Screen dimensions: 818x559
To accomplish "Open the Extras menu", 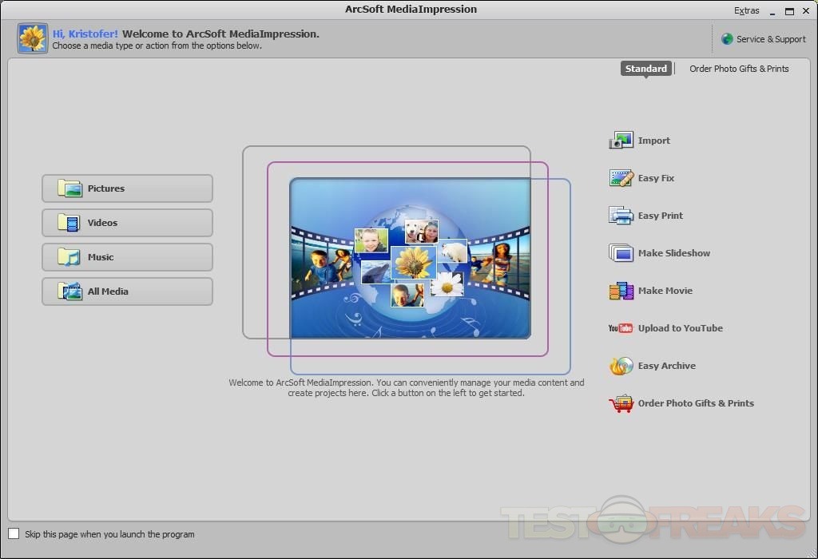I will (x=746, y=10).
